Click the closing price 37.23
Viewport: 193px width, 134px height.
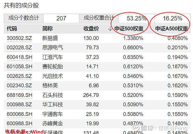(x=92, y=57)
